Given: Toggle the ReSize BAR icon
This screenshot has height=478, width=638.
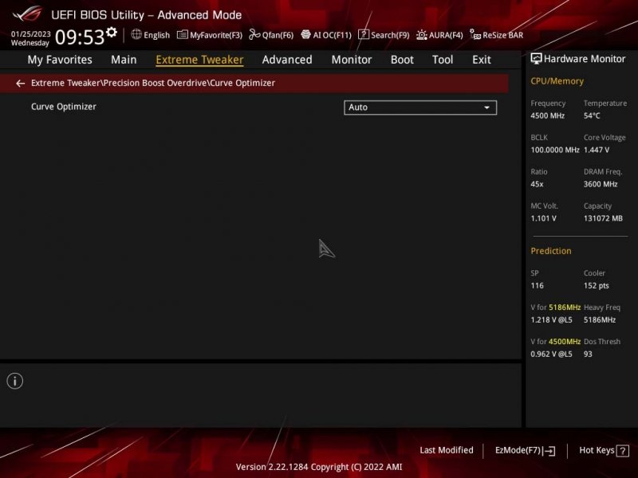Looking at the screenshot, I should coord(475,34).
